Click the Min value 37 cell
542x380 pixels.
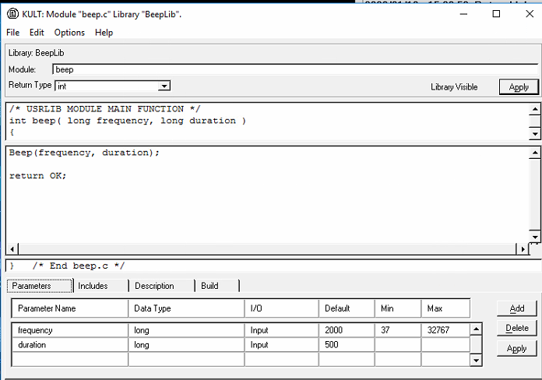click(x=398, y=330)
